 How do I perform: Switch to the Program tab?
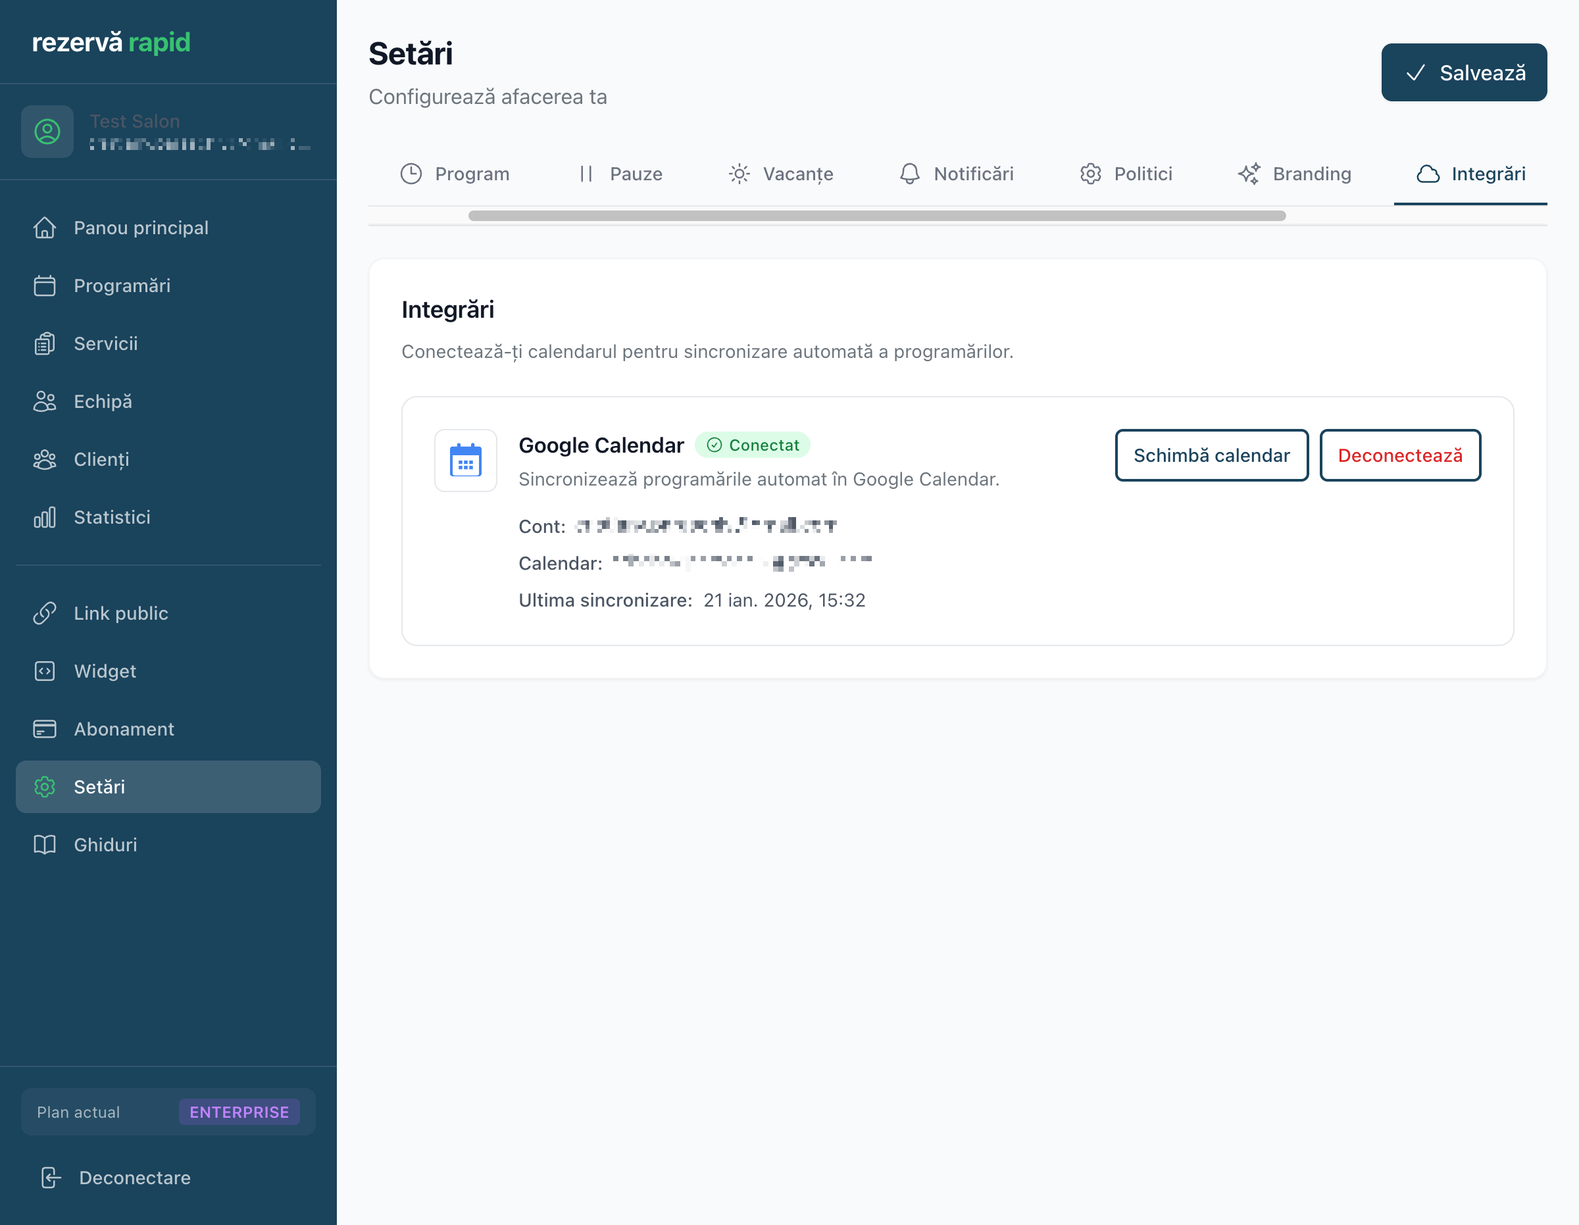[x=455, y=174]
